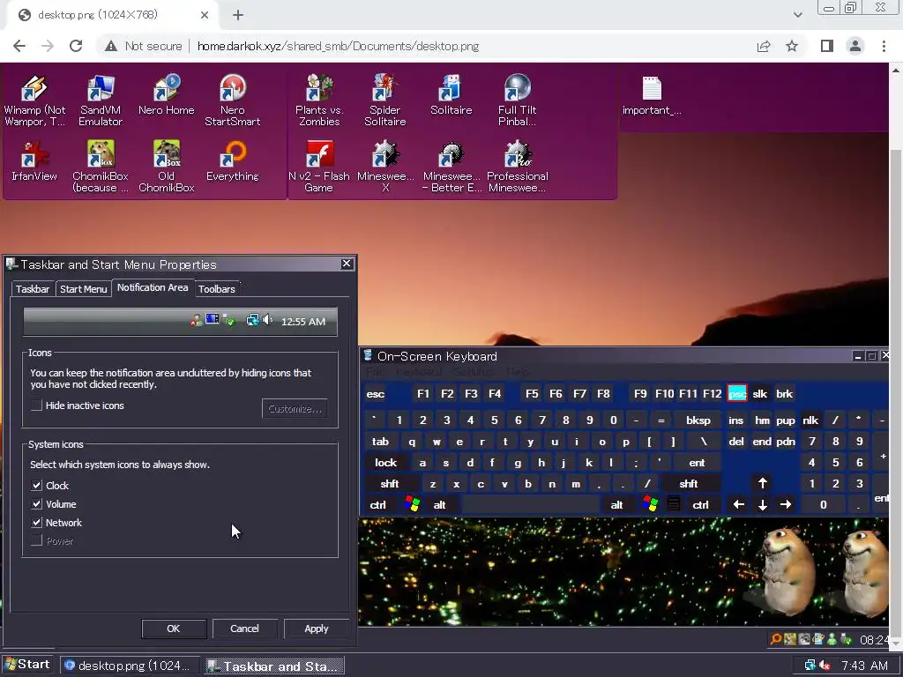Click the Start button
The image size is (903, 677).
(27, 665)
